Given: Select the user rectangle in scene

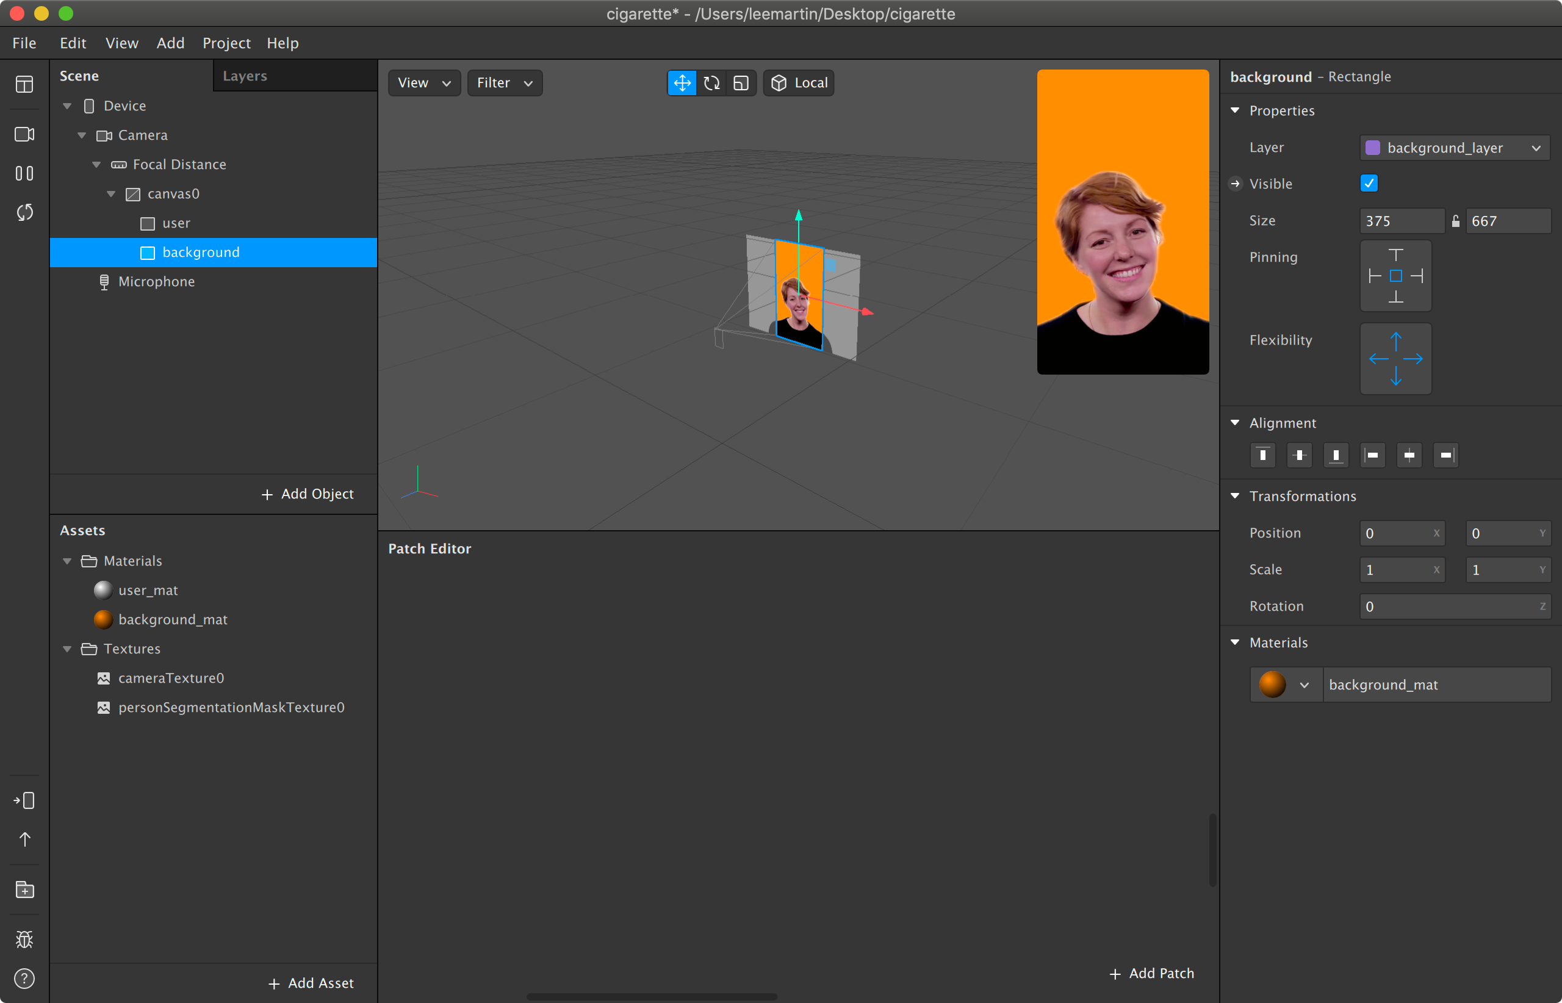Looking at the screenshot, I should [x=214, y=223].
